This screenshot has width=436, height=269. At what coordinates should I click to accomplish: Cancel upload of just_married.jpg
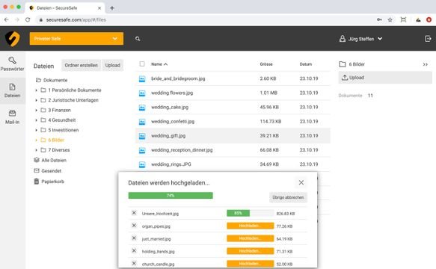pyautogui.click(x=134, y=238)
